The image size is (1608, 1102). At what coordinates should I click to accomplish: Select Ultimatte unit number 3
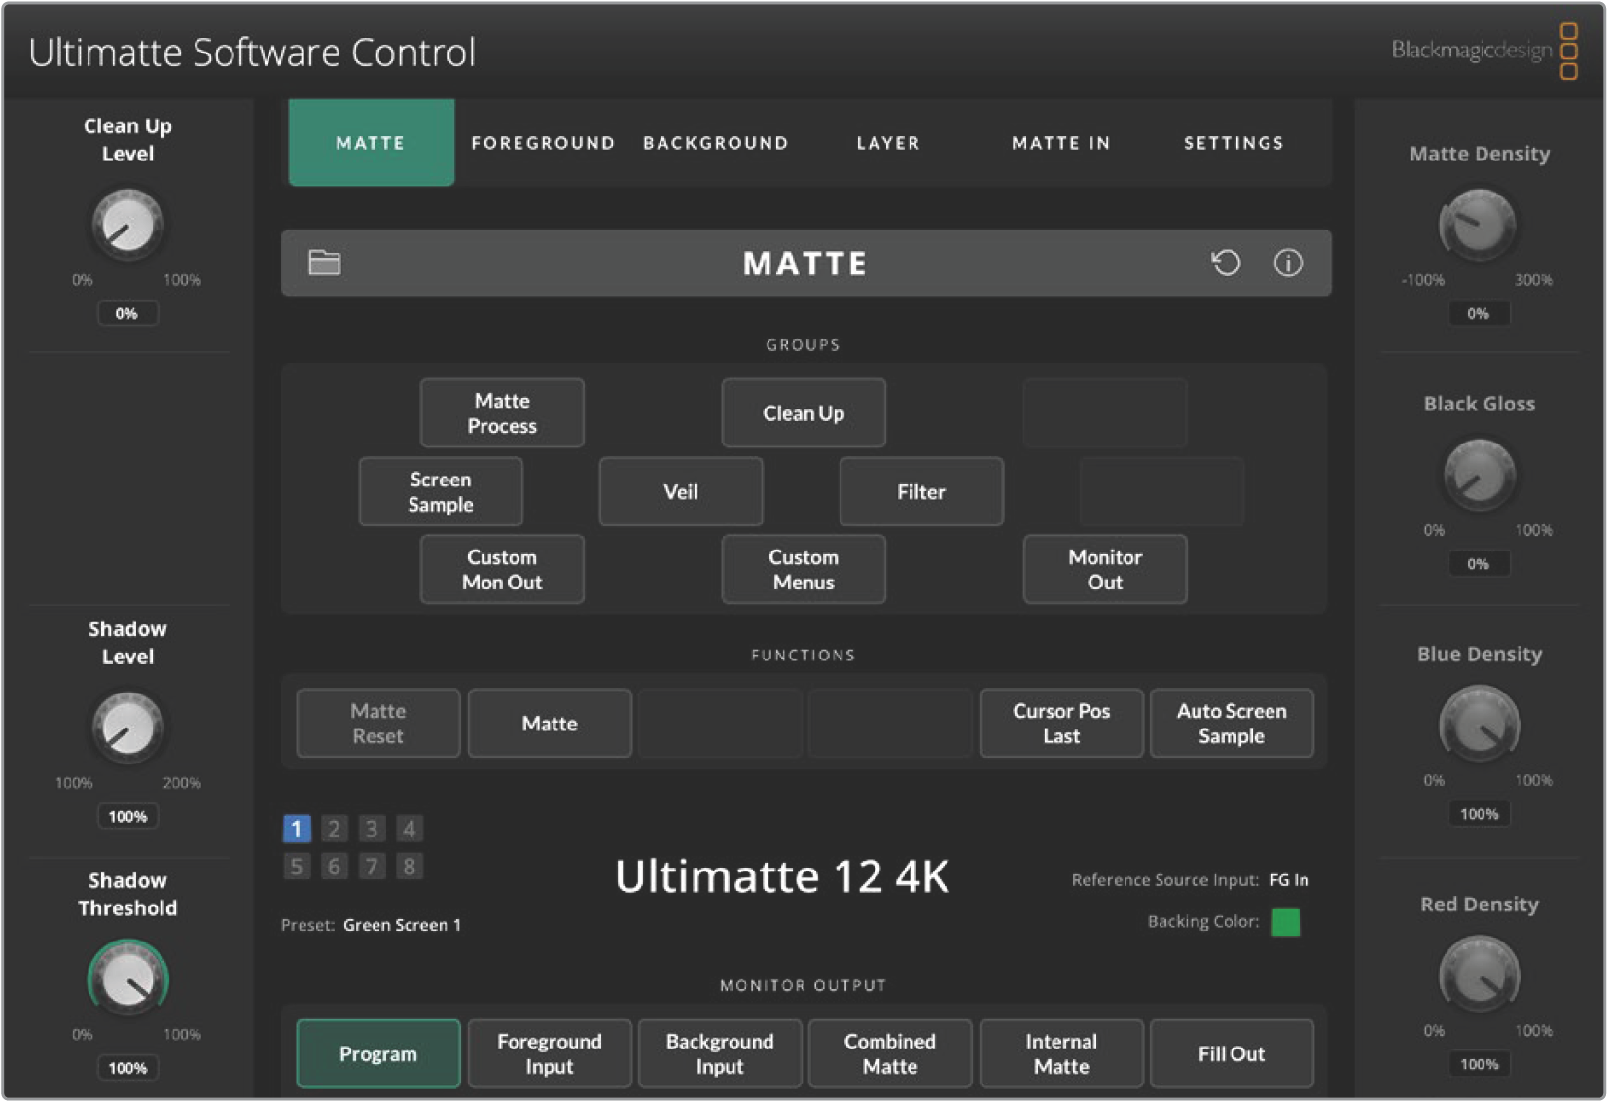(x=372, y=829)
